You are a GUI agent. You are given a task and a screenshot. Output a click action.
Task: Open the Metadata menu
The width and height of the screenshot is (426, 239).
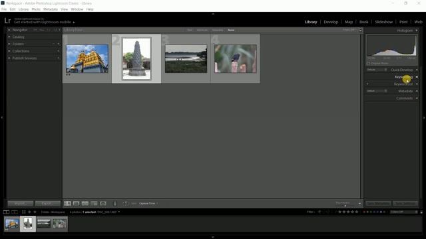tap(51, 9)
